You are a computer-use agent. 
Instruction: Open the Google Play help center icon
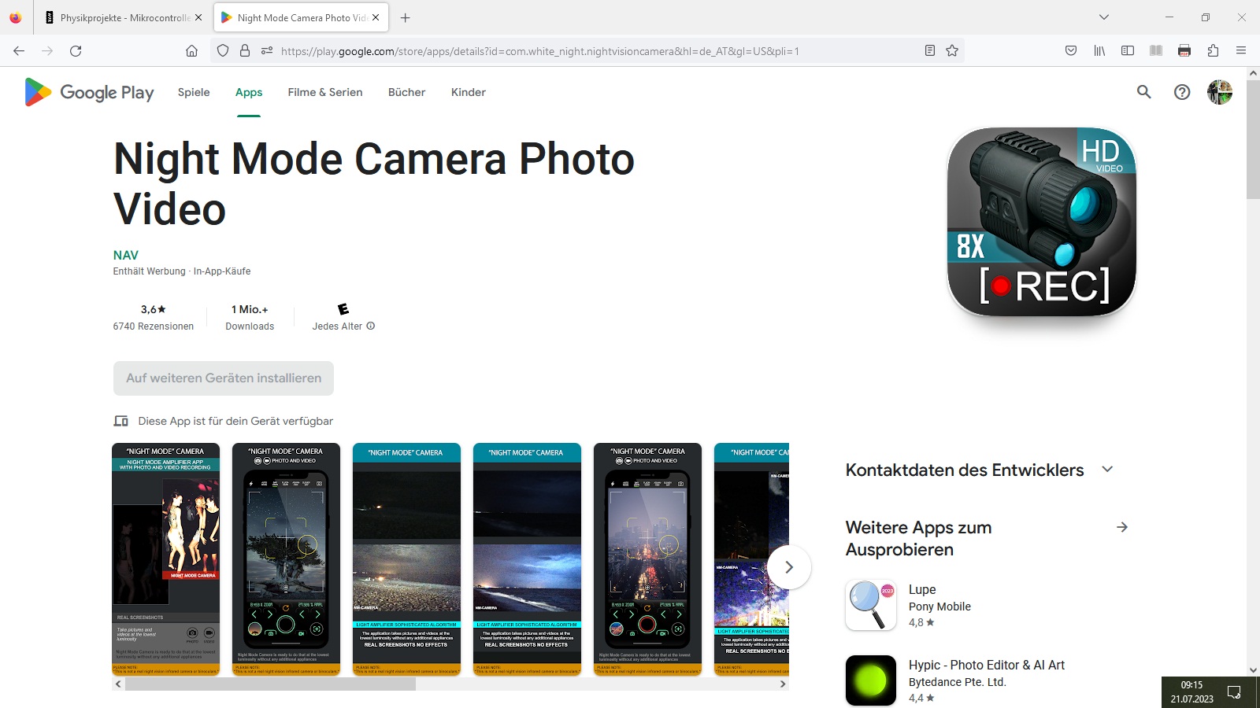[x=1182, y=92]
